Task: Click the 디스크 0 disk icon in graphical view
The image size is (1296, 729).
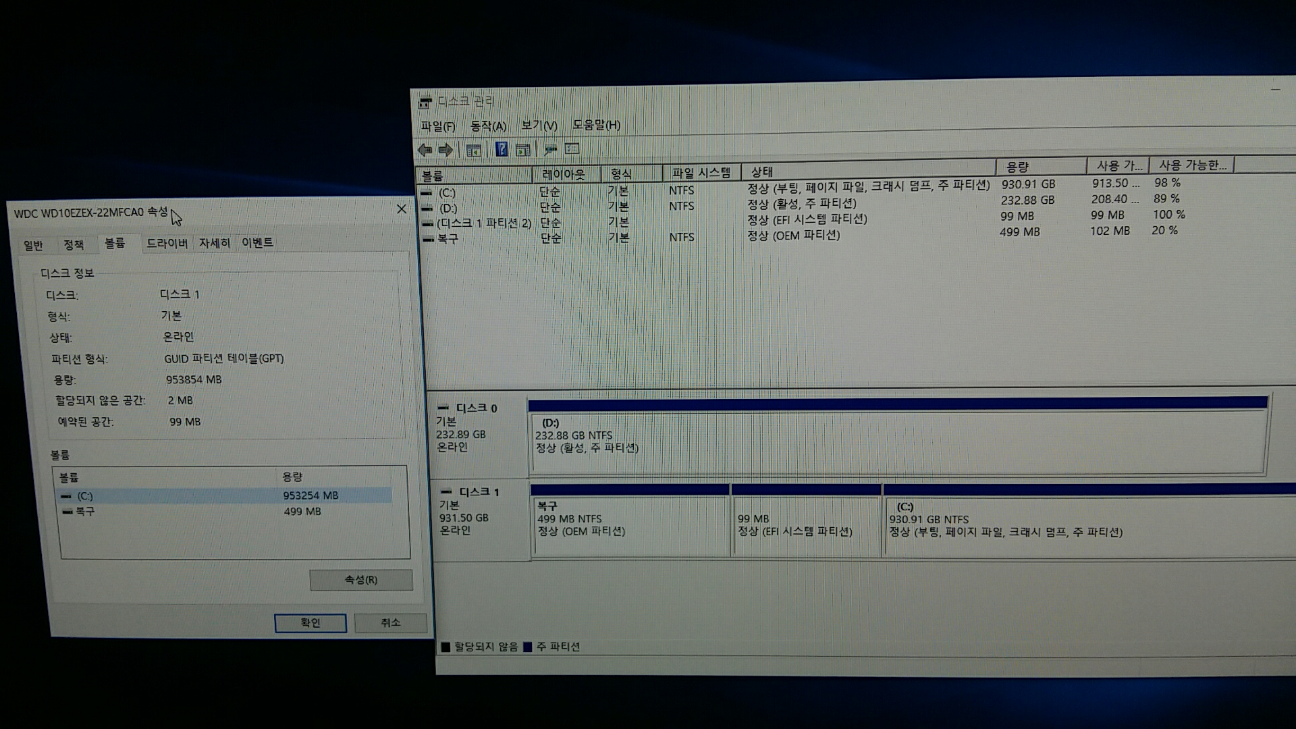Action: [x=443, y=408]
